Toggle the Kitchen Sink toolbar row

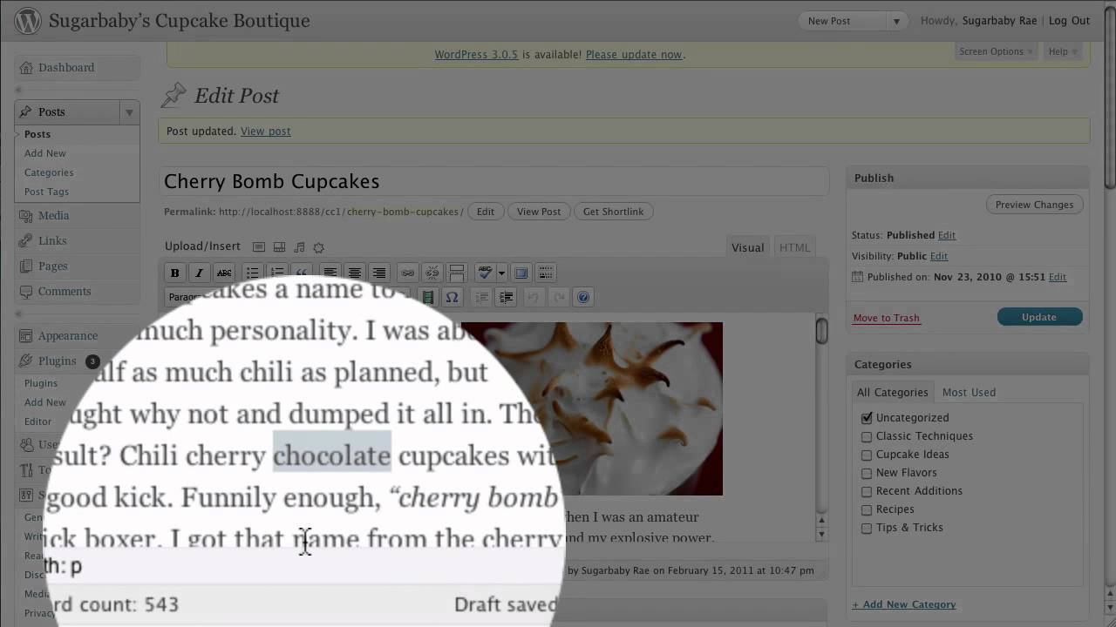click(x=546, y=273)
